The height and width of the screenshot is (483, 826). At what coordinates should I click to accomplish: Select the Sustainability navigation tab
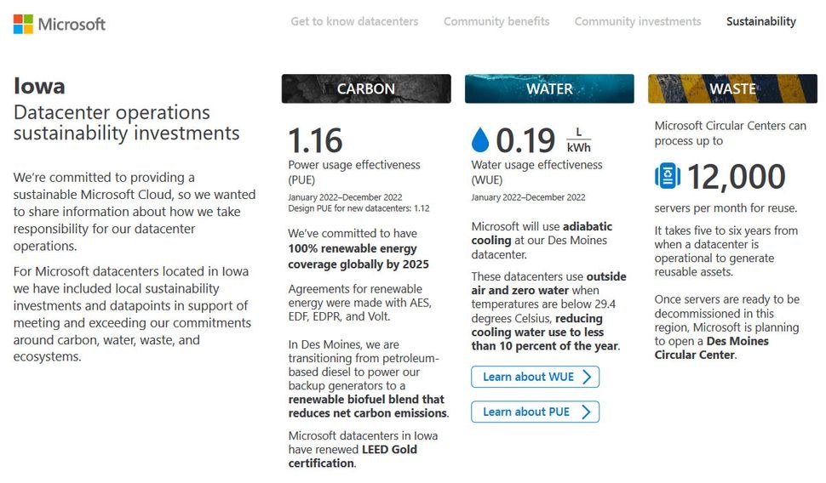pyautogui.click(x=760, y=21)
